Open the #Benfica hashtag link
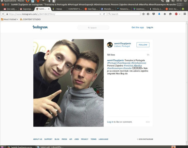188x148 pixels. [138, 66]
